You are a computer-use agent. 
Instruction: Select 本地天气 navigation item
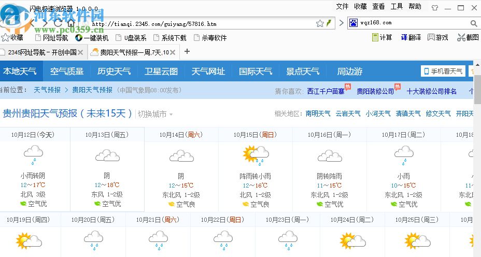(x=20, y=71)
